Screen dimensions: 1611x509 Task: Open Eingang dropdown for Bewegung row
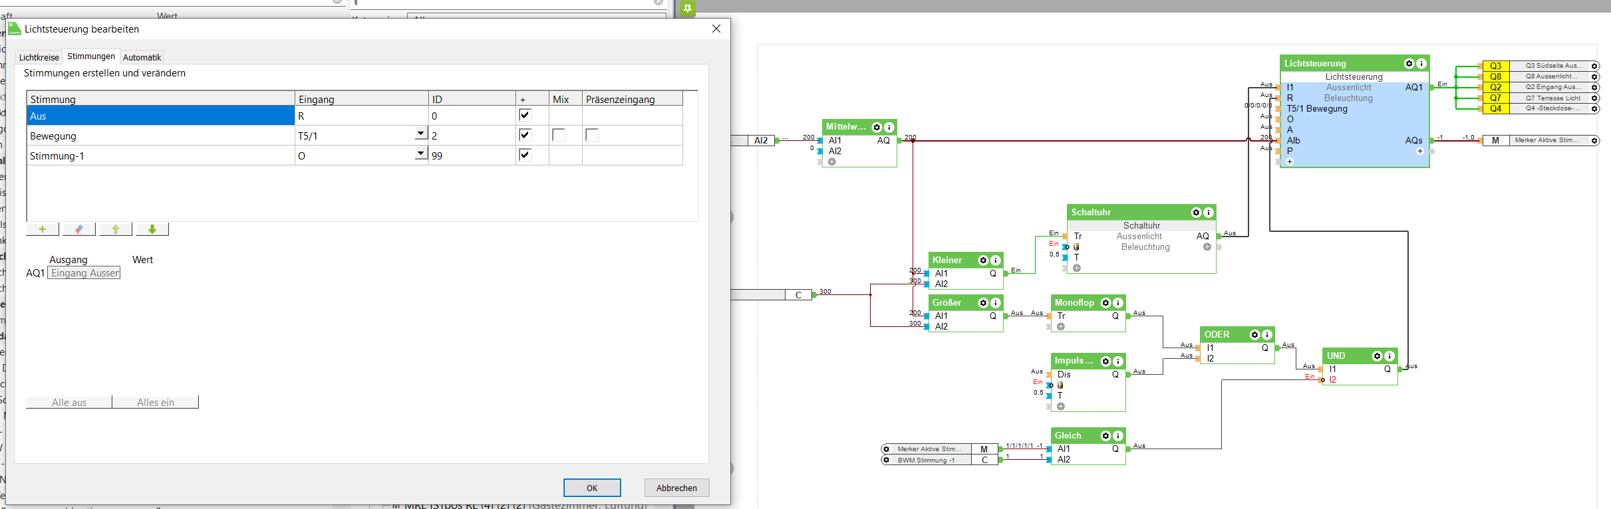coord(420,134)
